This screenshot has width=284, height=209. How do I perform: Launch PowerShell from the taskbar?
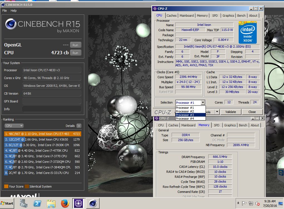coord(37,203)
